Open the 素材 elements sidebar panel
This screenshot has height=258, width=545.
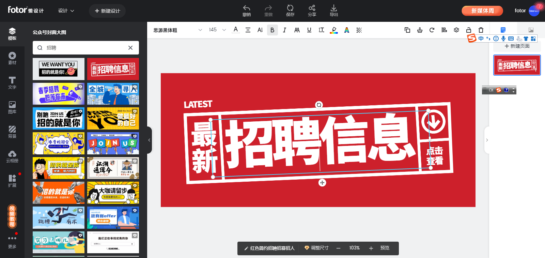pos(12,58)
